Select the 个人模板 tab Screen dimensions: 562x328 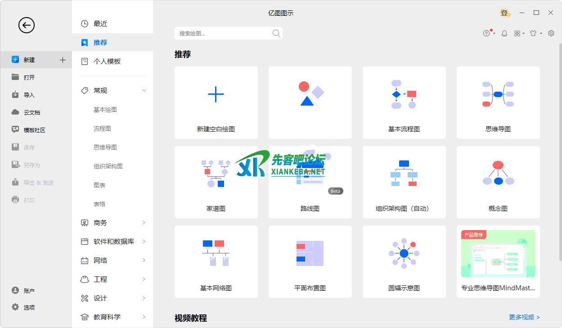click(107, 62)
